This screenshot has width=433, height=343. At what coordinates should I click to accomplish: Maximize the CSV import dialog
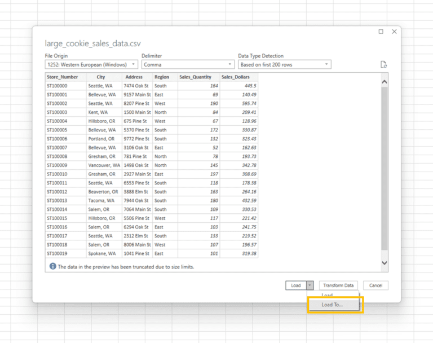coord(381,32)
